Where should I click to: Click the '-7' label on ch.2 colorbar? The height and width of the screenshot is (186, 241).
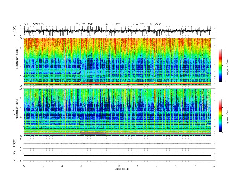point(224,132)
